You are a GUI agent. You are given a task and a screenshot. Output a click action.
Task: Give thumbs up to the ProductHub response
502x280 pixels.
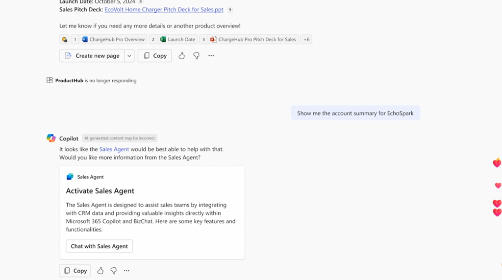[x=181, y=56]
